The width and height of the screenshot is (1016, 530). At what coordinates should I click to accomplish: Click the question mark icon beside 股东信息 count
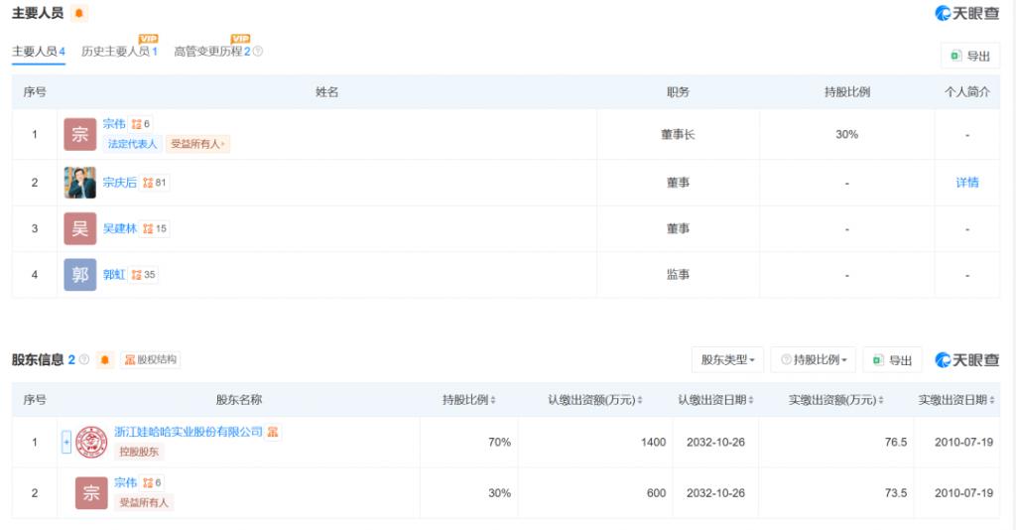click(x=84, y=359)
